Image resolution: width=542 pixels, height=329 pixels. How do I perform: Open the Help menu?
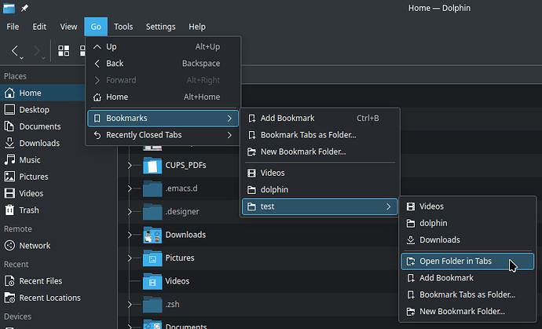(x=197, y=27)
